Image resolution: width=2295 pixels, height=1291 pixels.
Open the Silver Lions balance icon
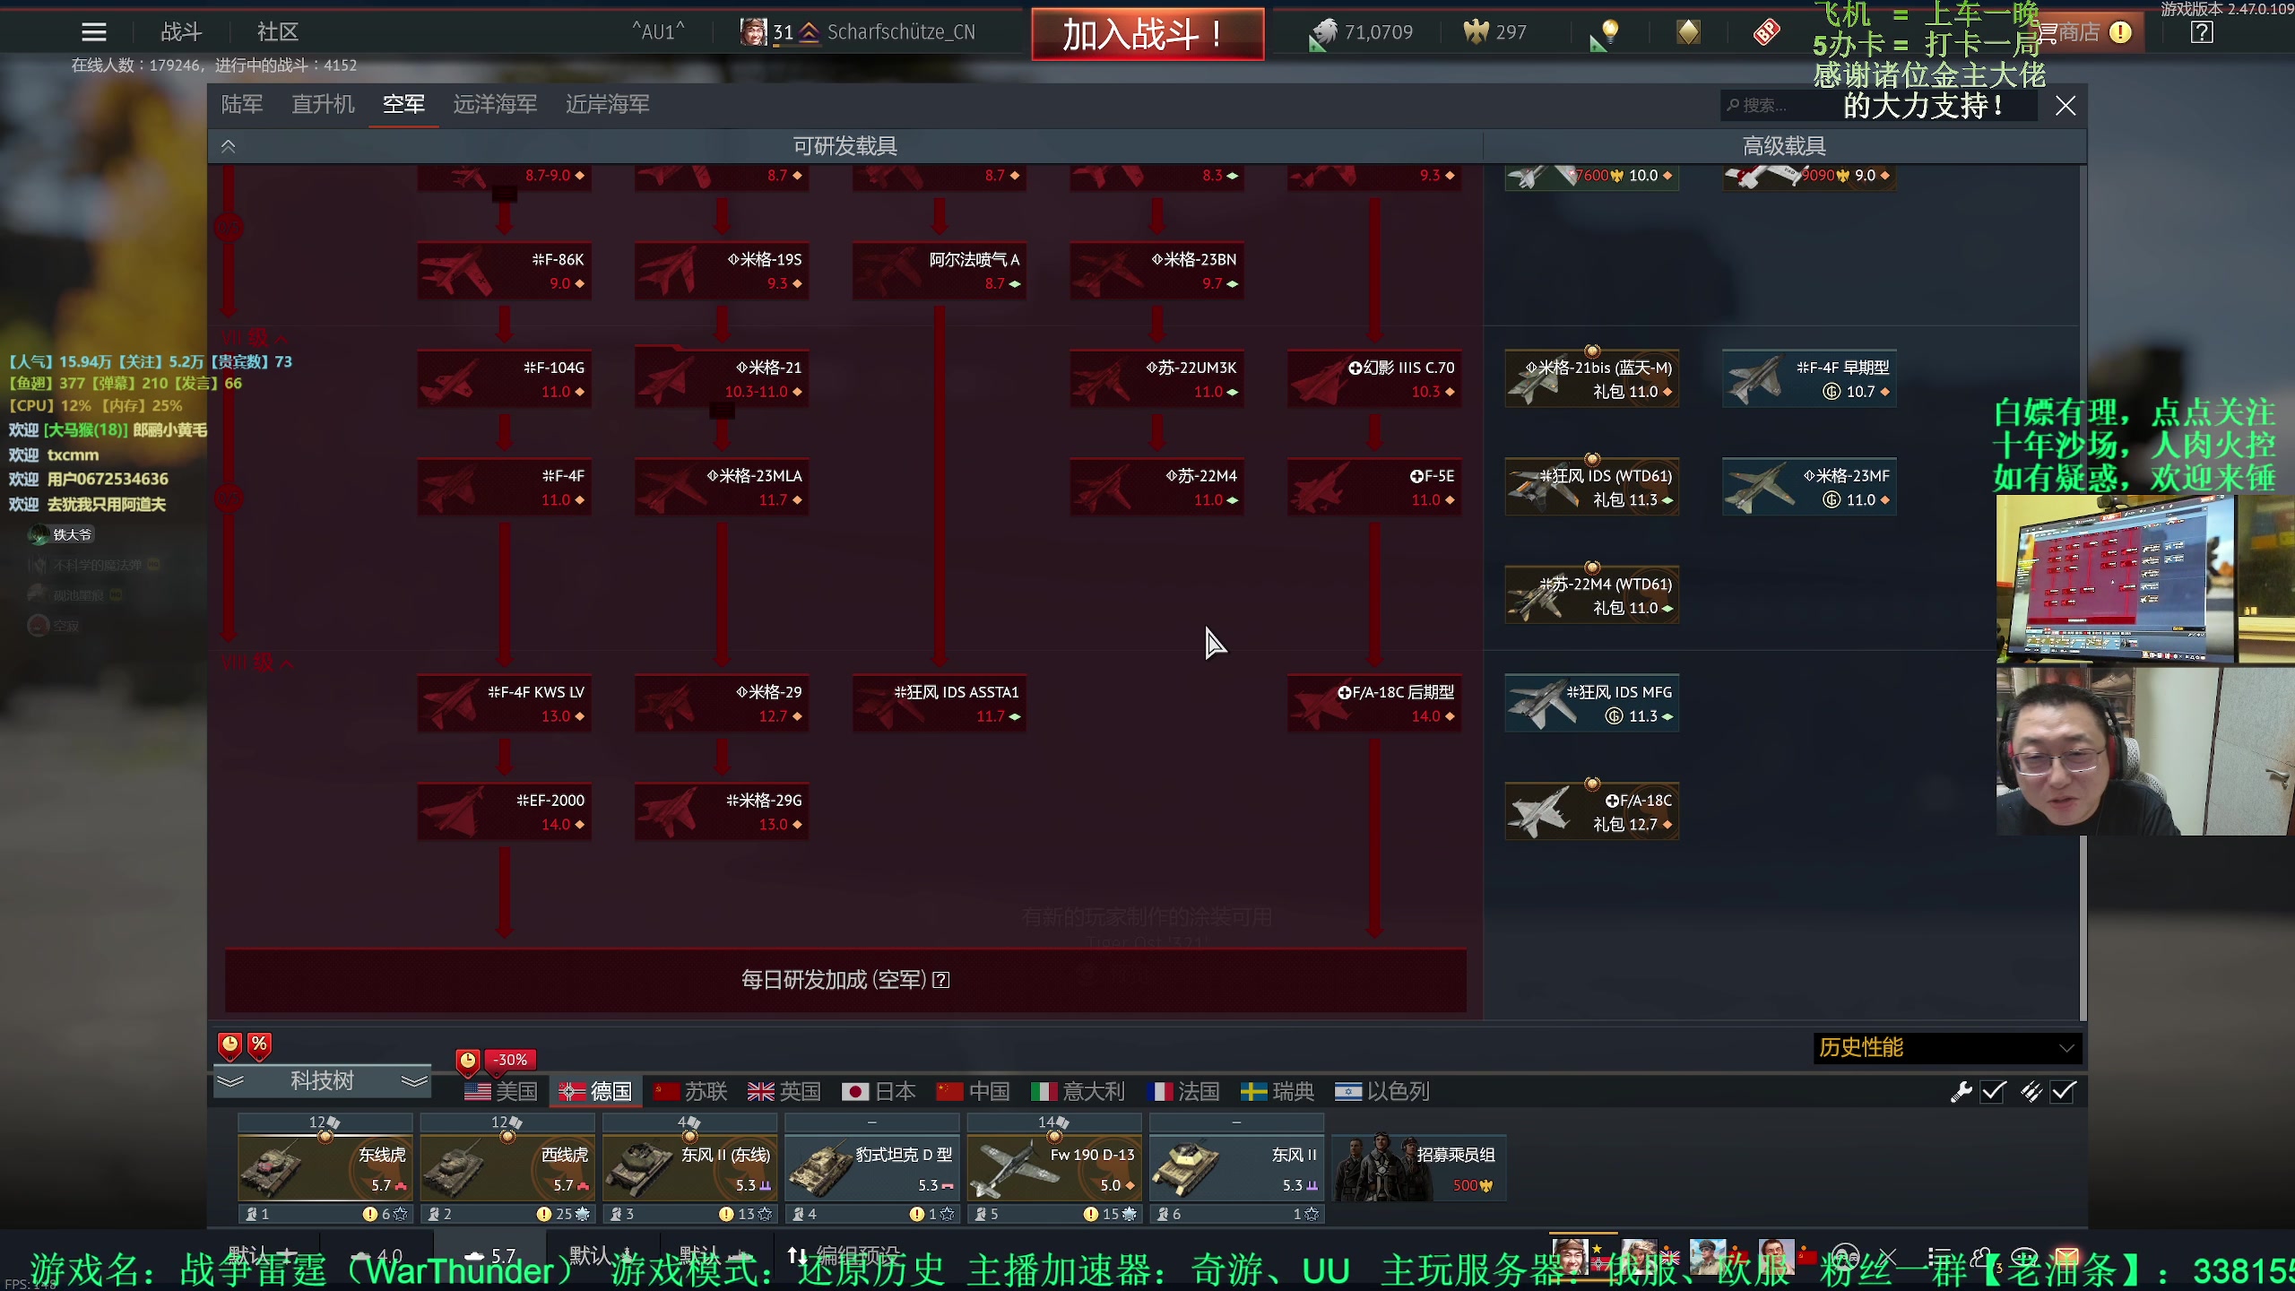coord(1323,33)
